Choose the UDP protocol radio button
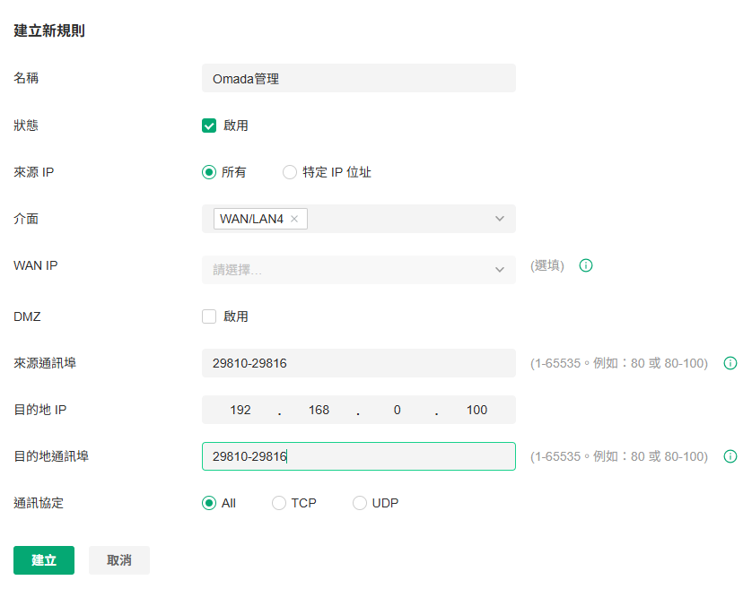Image resolution: width=743 pixels, height=589 pixels. [x=360, y=503]
